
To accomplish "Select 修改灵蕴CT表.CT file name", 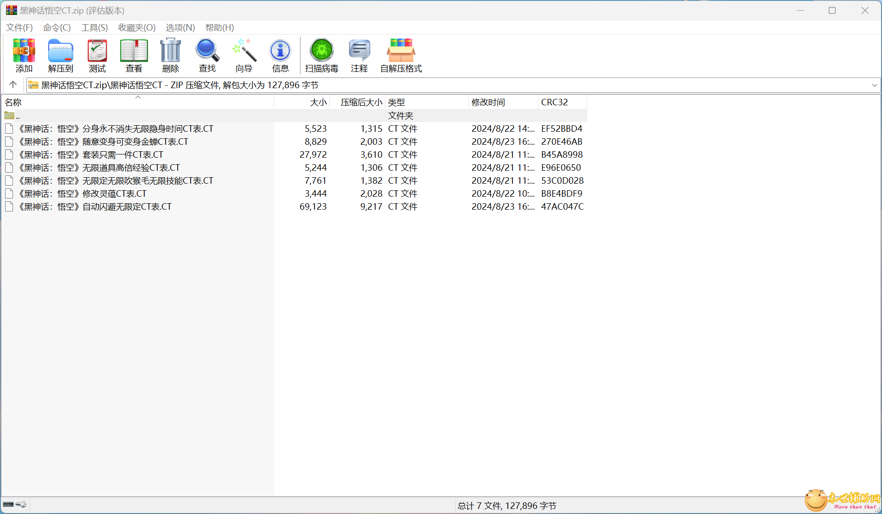I will pyautogui.click(x=82, y=193).
